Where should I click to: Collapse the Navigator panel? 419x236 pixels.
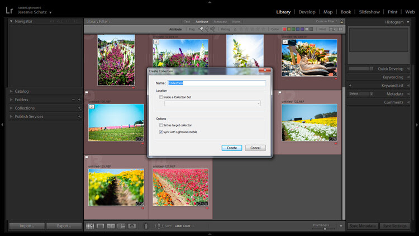pos(11,21)
